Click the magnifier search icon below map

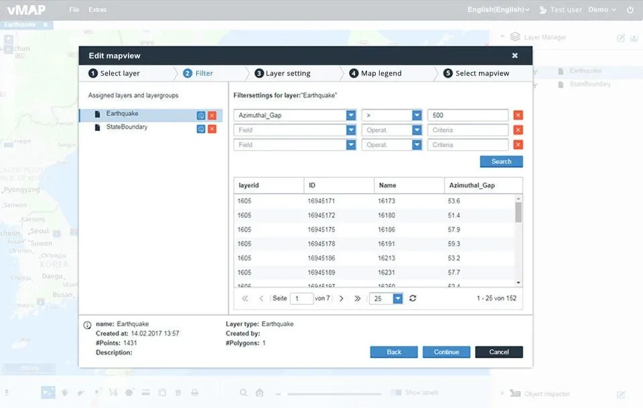243,393
